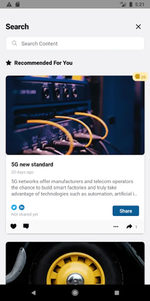Like the 5G post with heart icon
Viewport: 150px width, 301px height.
(13, 226)
